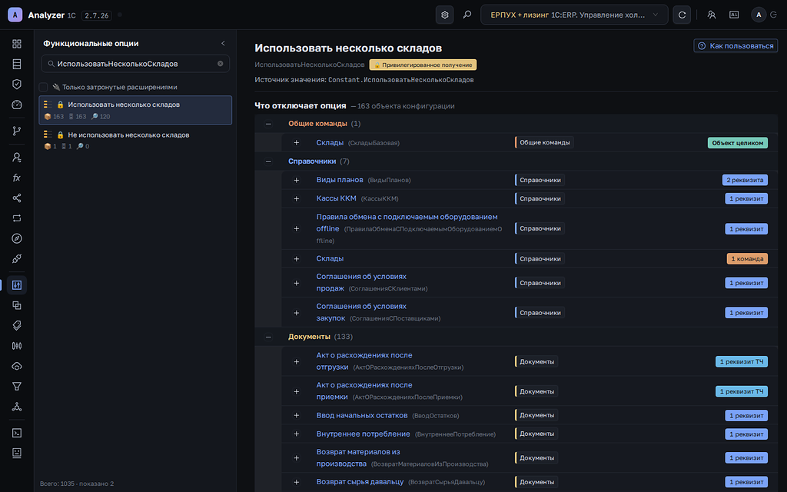787x492 pixels.
Task: Click the 'Всего: 1035 · показано 2' status text
Action: (77, 484)
